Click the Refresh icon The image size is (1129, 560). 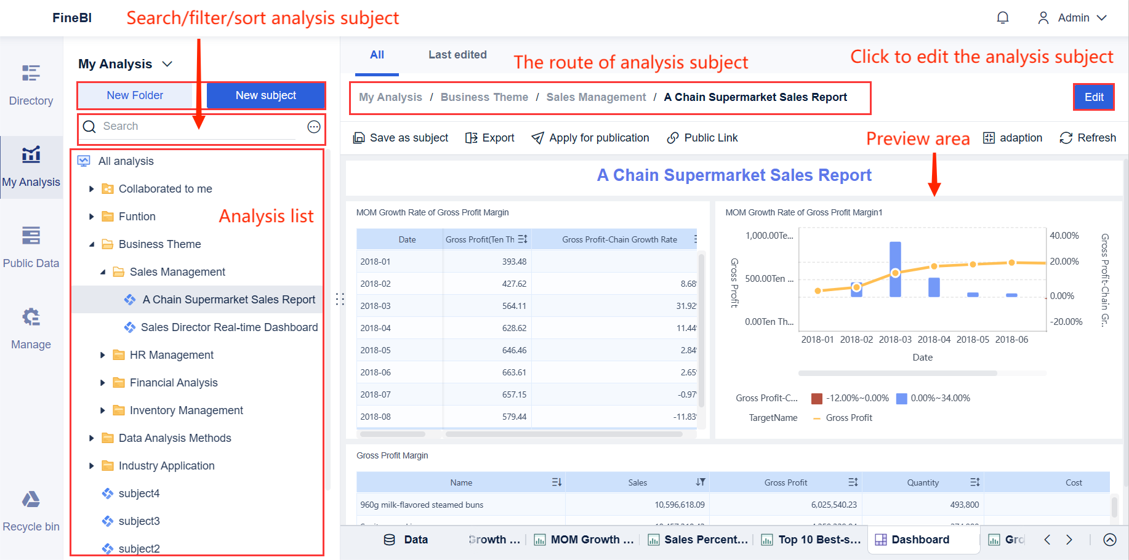[1066, 138]
